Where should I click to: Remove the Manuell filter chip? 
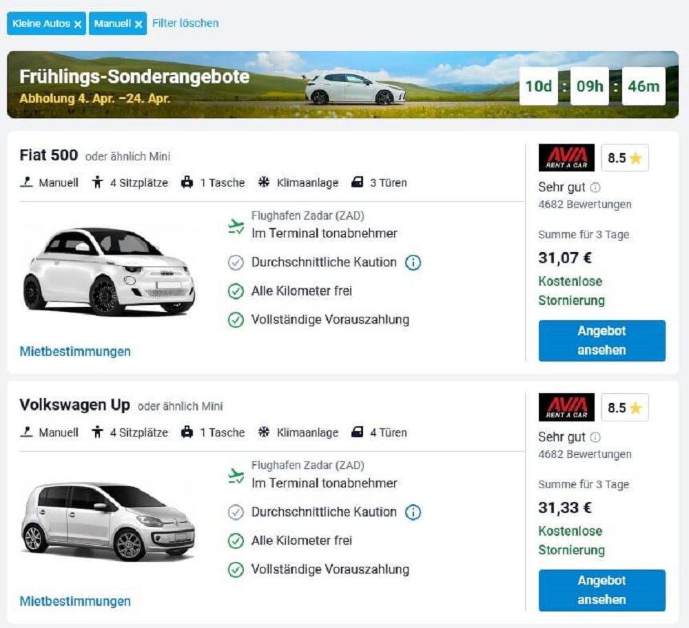138,24
